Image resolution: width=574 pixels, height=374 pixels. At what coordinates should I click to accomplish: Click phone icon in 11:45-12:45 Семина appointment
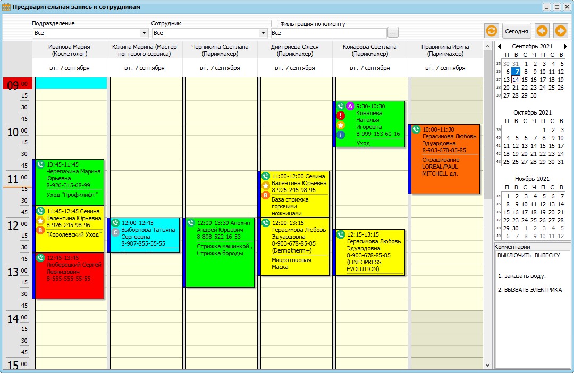[x=40, y=211]
